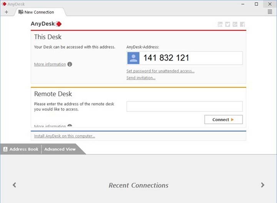The height and width of the screenshot is (203, 277).
Task: Share on LinkedIn icon
Action: 220,24
